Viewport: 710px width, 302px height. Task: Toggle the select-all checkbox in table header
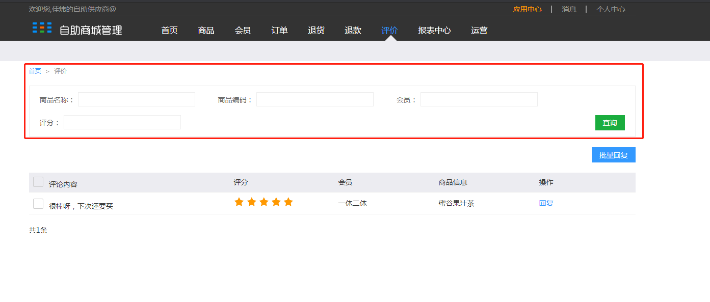pos(38,182)
